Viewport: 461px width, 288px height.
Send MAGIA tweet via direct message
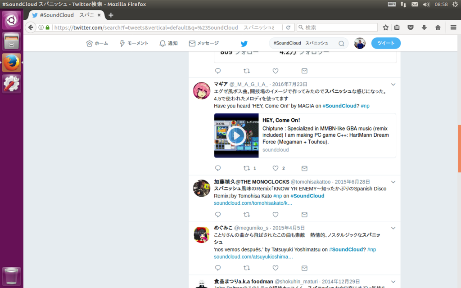(304, 168)
